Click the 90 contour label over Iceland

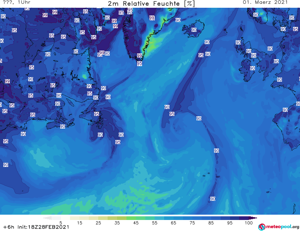[x=194, y=30]
